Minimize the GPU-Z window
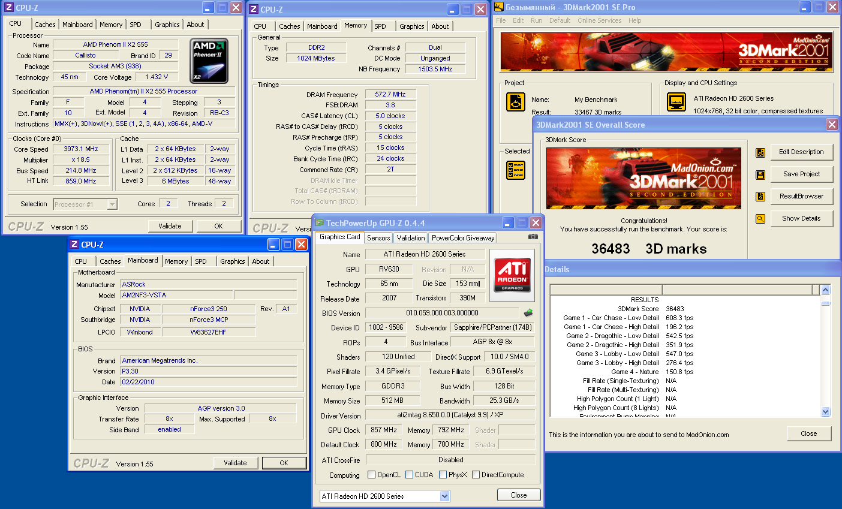Screen dimensions: 842x509 click(507, 222)
